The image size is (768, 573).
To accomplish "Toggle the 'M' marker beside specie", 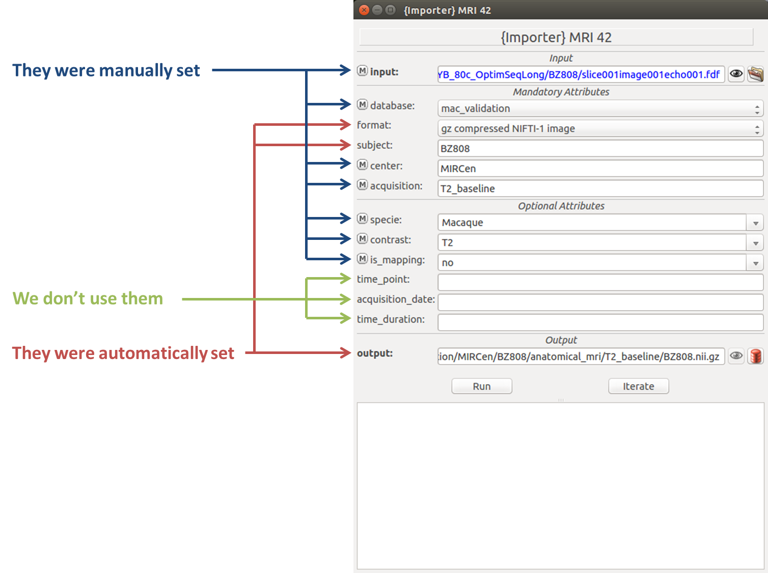I will pos(362,219).
